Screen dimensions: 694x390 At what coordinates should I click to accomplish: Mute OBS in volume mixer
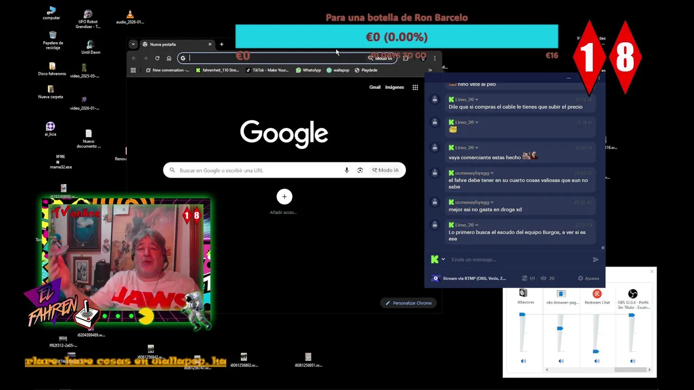click(632, 361)
